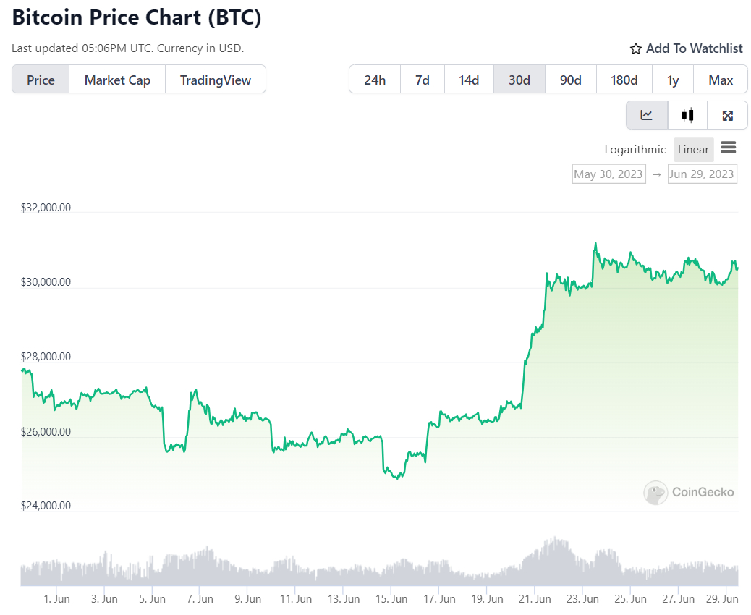Click the CoinGecko logo watermark

pyautogui.click(x=689, y=493)
